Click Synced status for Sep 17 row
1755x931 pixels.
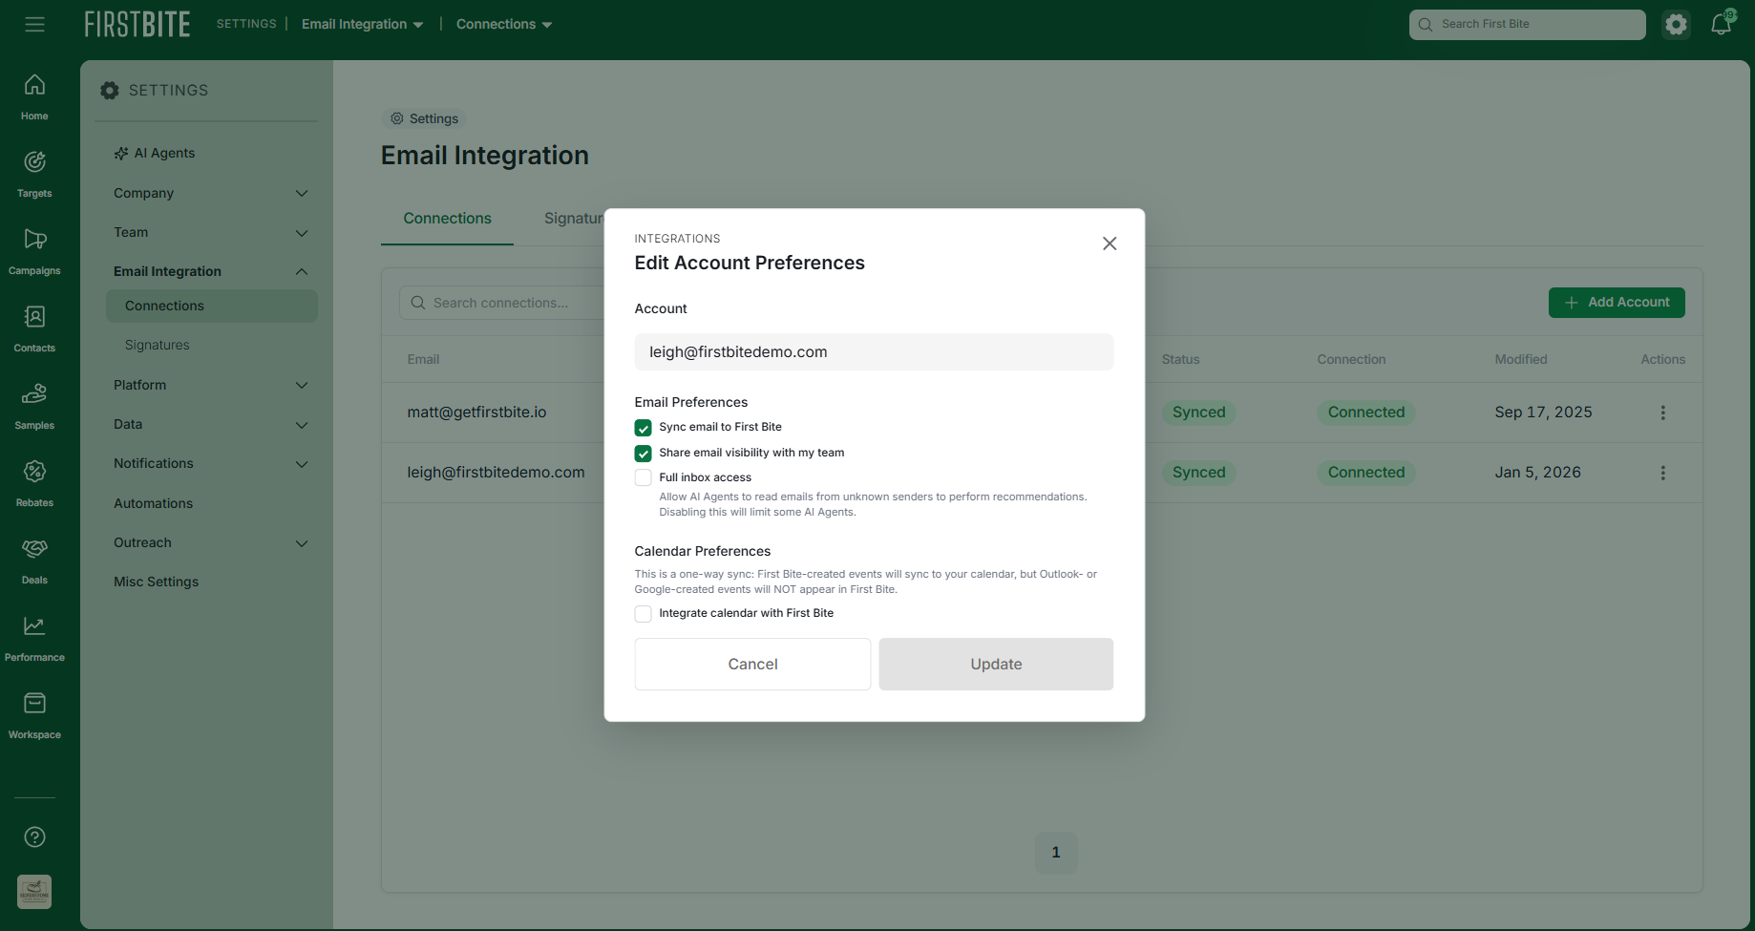[1198, 413]
